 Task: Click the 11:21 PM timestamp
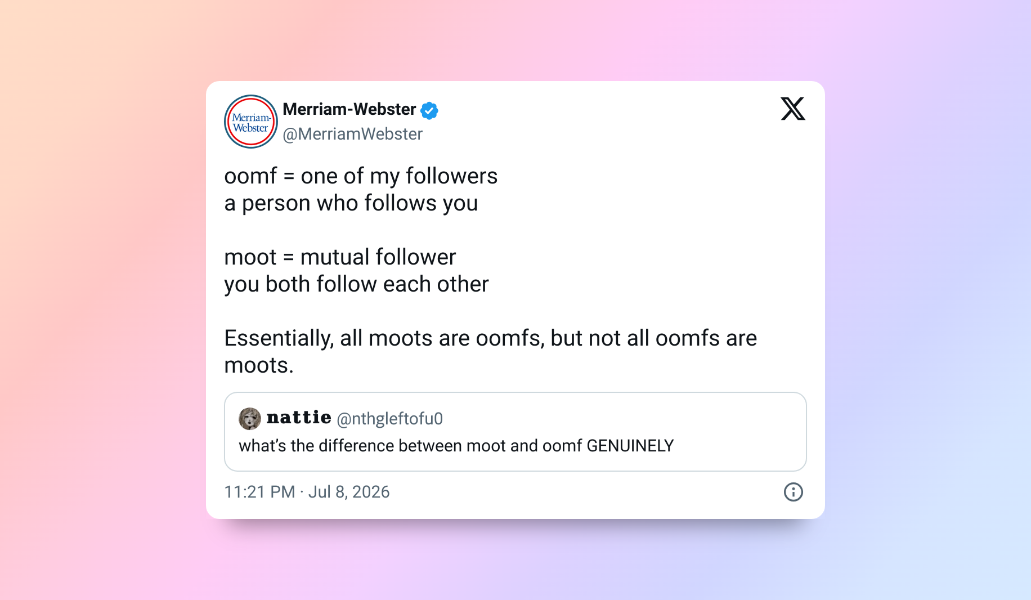[259, 492]
